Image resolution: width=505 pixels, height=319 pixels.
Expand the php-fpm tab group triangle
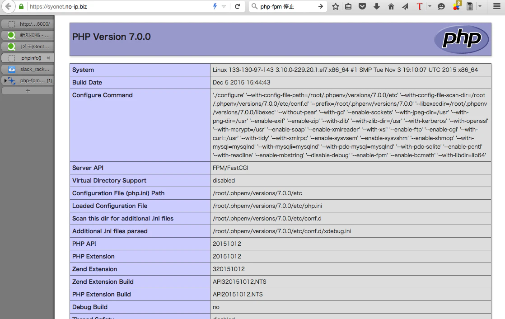[x=5, y=80]
